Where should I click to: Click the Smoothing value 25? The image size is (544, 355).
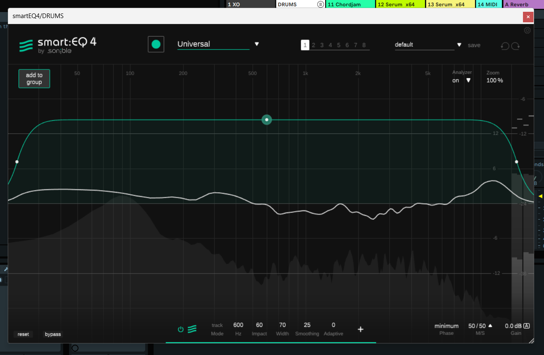tap(307, 325)
